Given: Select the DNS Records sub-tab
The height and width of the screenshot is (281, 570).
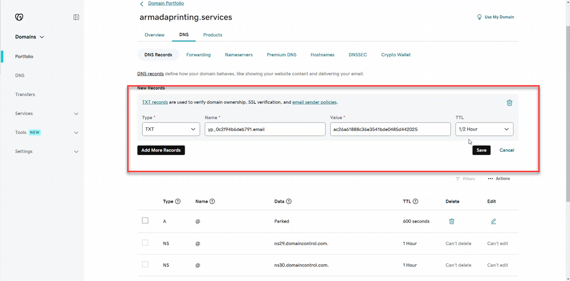Looking at the screenshot, I should click(158, 55).
